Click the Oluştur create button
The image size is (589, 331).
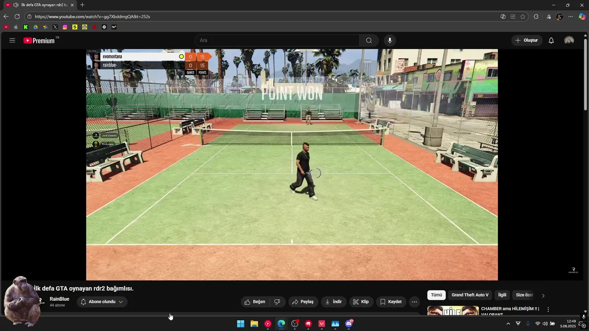point(527,40)
